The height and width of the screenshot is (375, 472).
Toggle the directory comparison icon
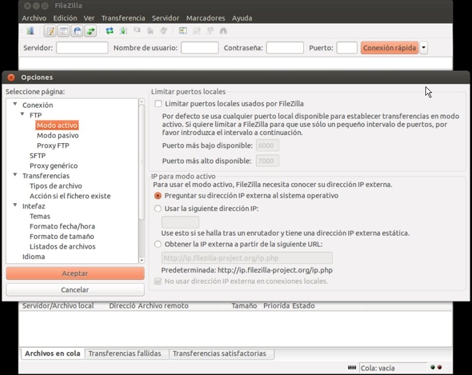click(x=197, y=31)
